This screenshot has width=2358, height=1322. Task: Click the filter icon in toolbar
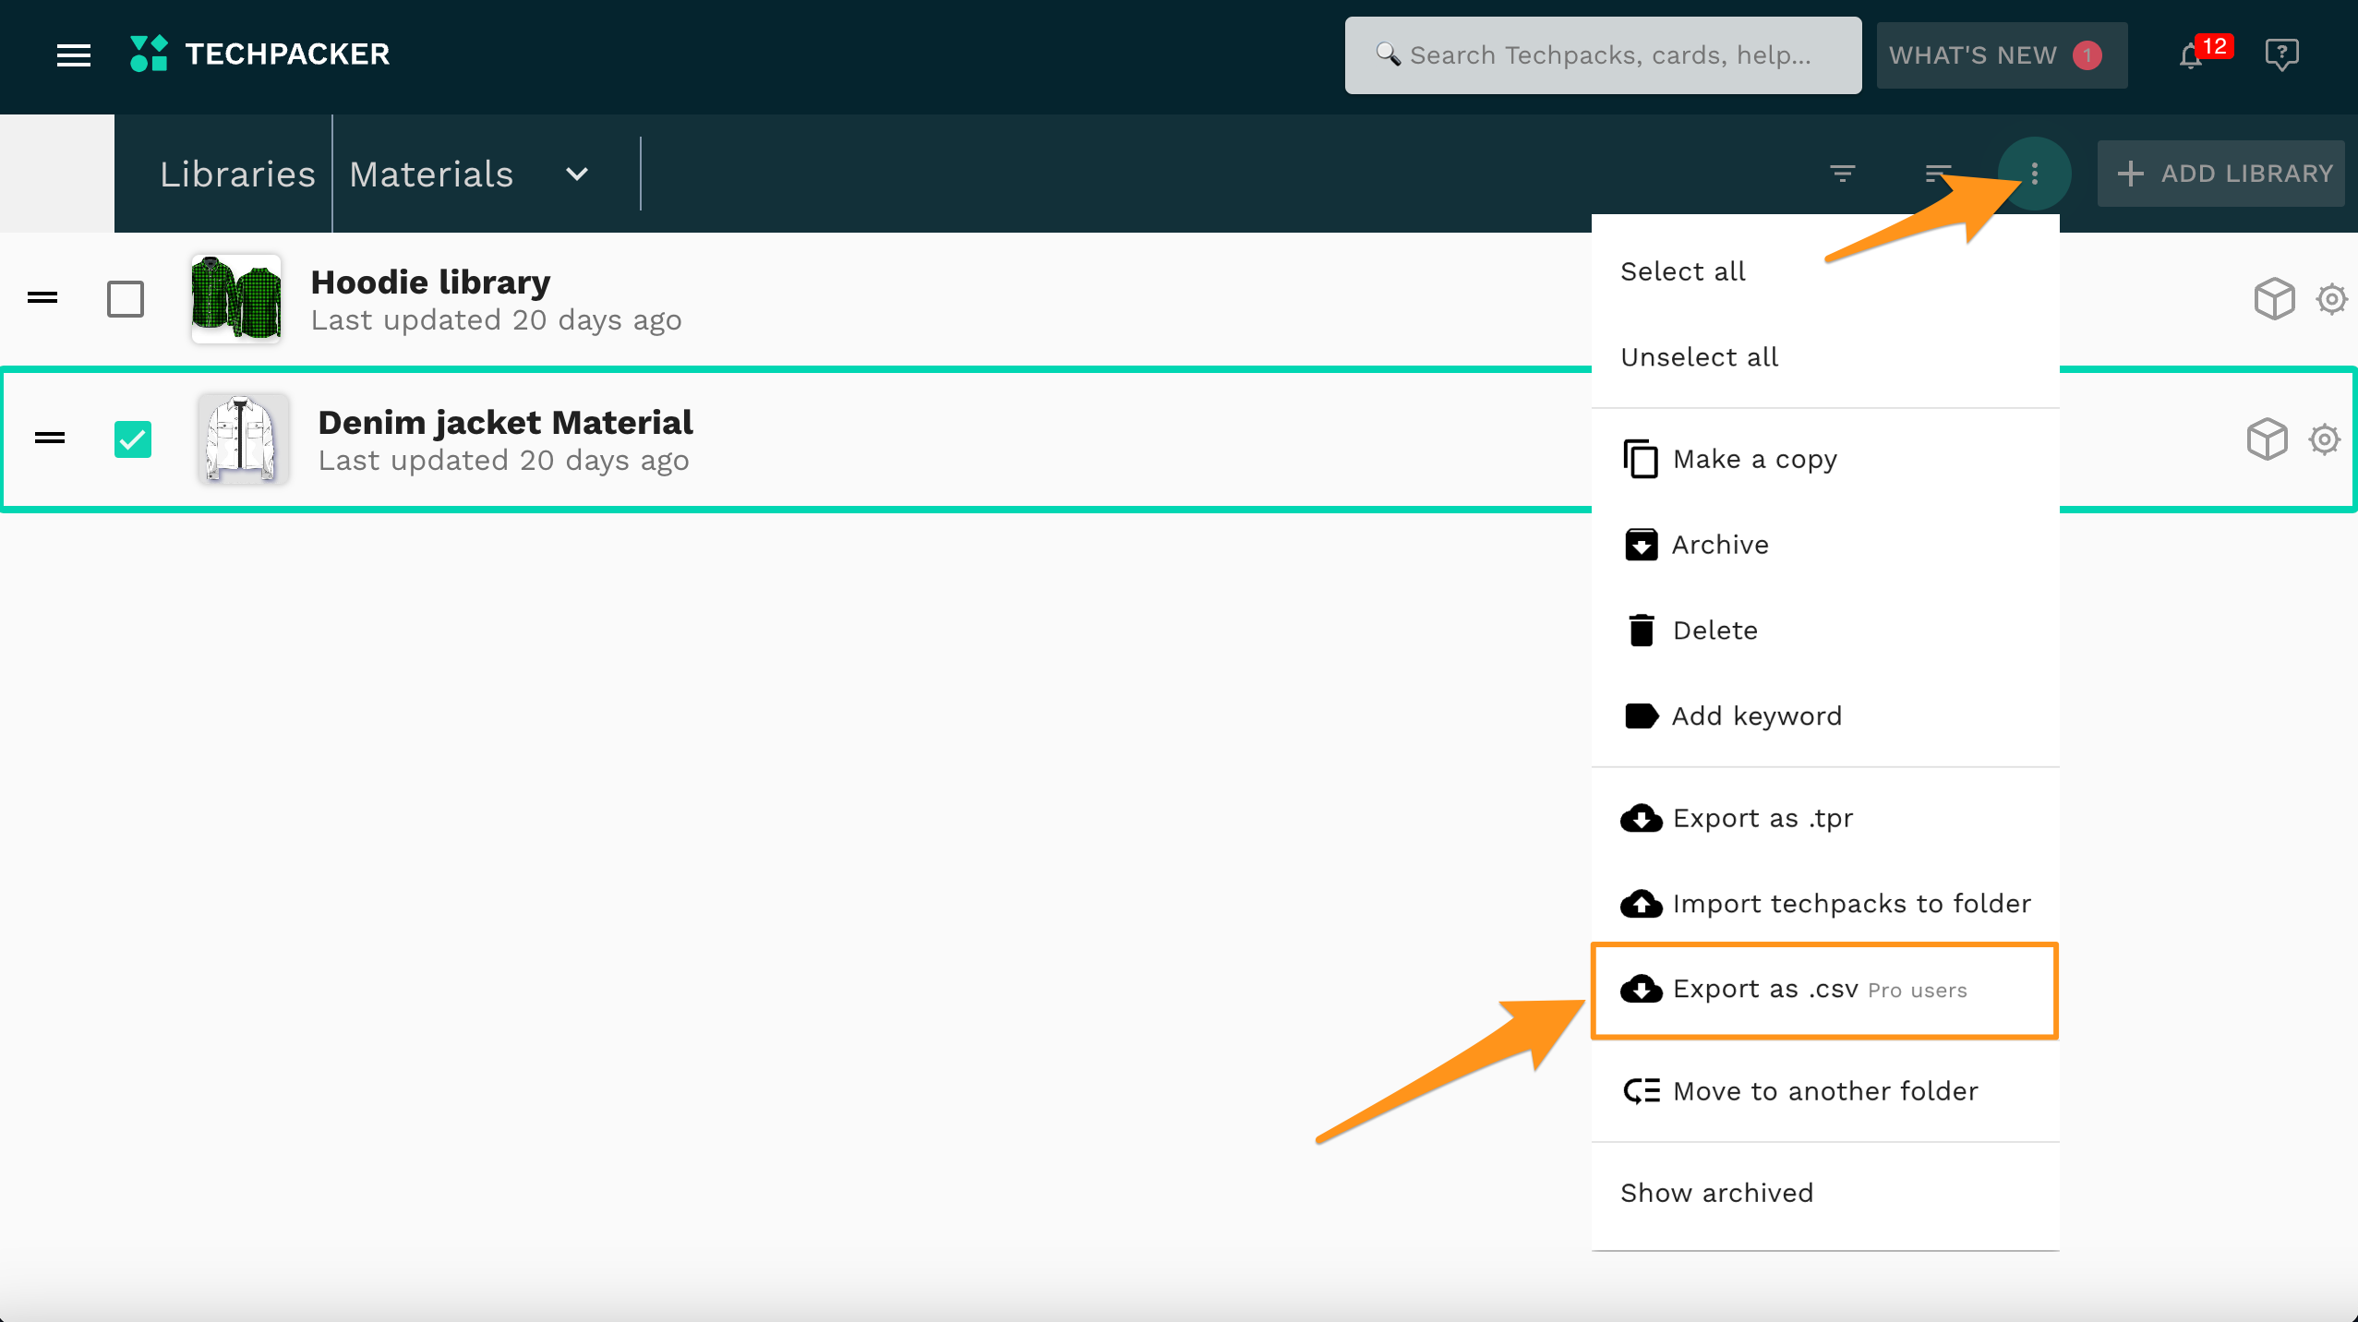click(x=1843, y=174)
